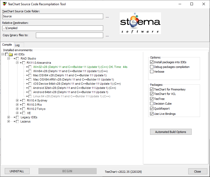The image size is (210, 177).
Task: Click the Copy binary files to field
Action: point(69,35)
